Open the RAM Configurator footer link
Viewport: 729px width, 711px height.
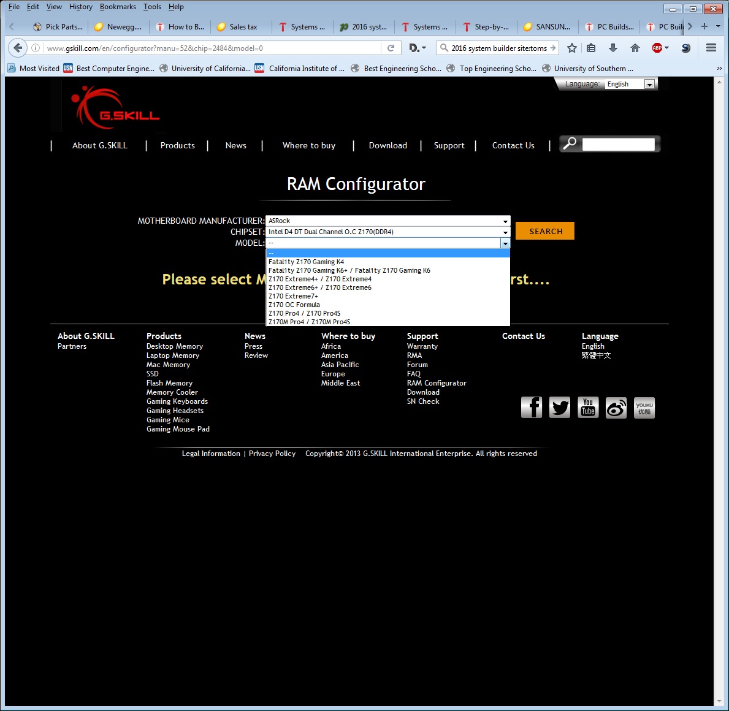click(x=437, y=383)
